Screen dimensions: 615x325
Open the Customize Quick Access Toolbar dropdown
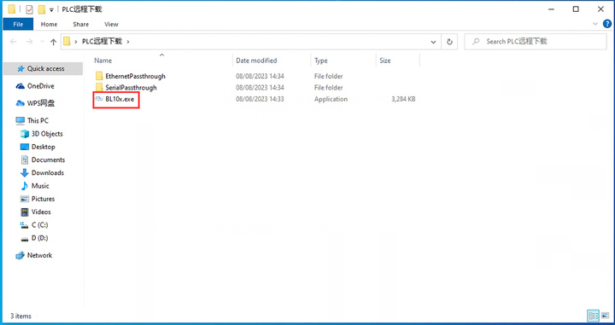click(51, 9)
